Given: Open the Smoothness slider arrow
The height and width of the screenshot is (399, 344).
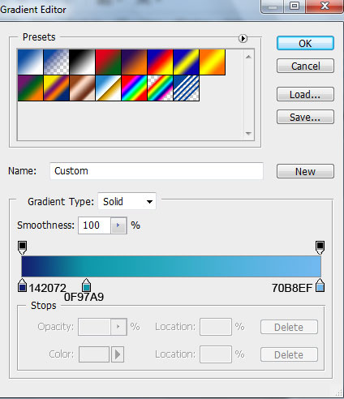Looking at the screenshot, I should coord(118,225).
